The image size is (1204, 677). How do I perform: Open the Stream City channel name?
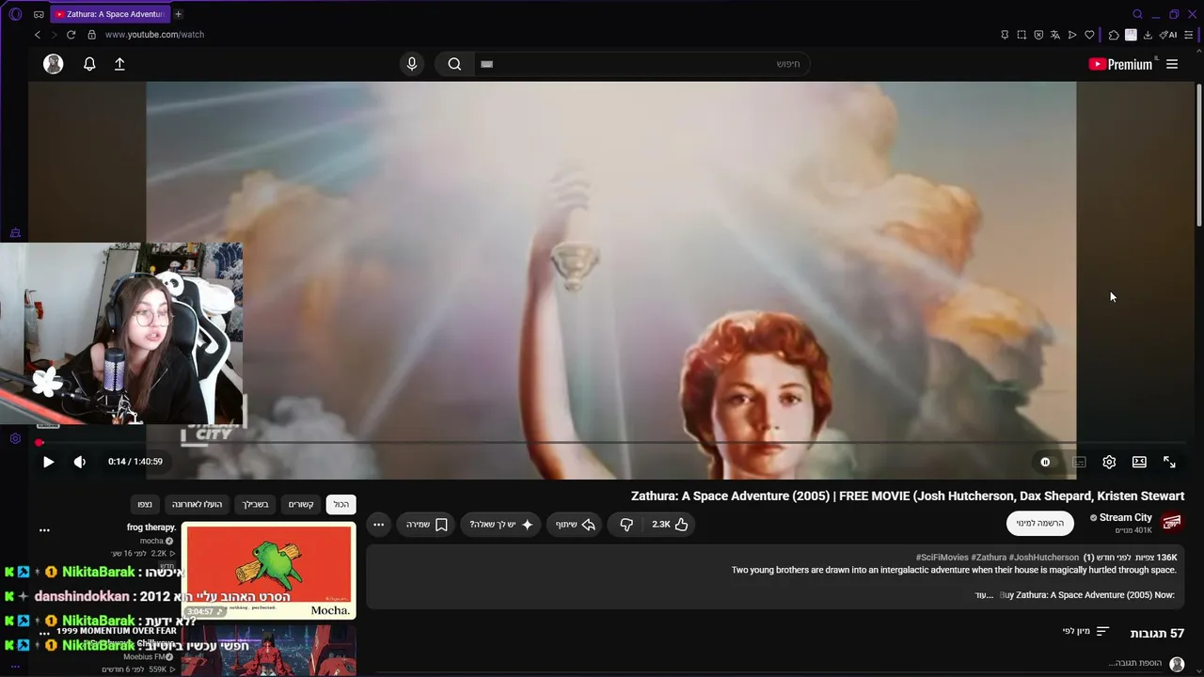[1126, 517]
